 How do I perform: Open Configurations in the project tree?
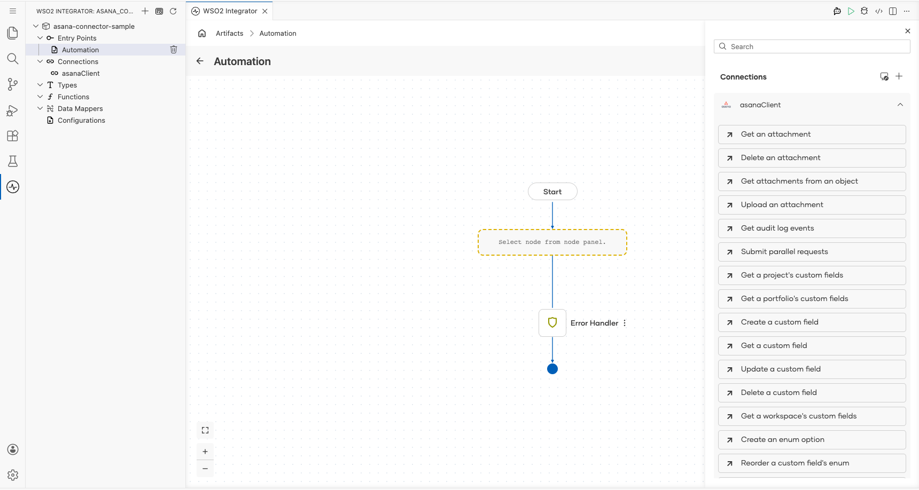pyautogui.click(x=81, y=120)
